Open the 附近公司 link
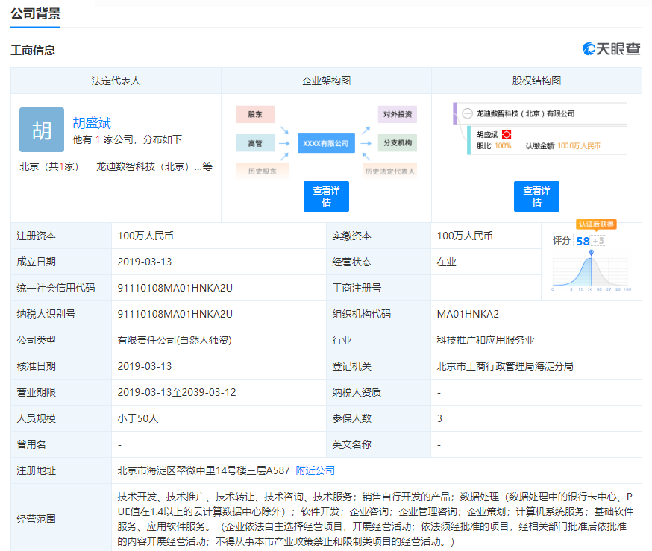652x551 pixels. coord(316,470)
